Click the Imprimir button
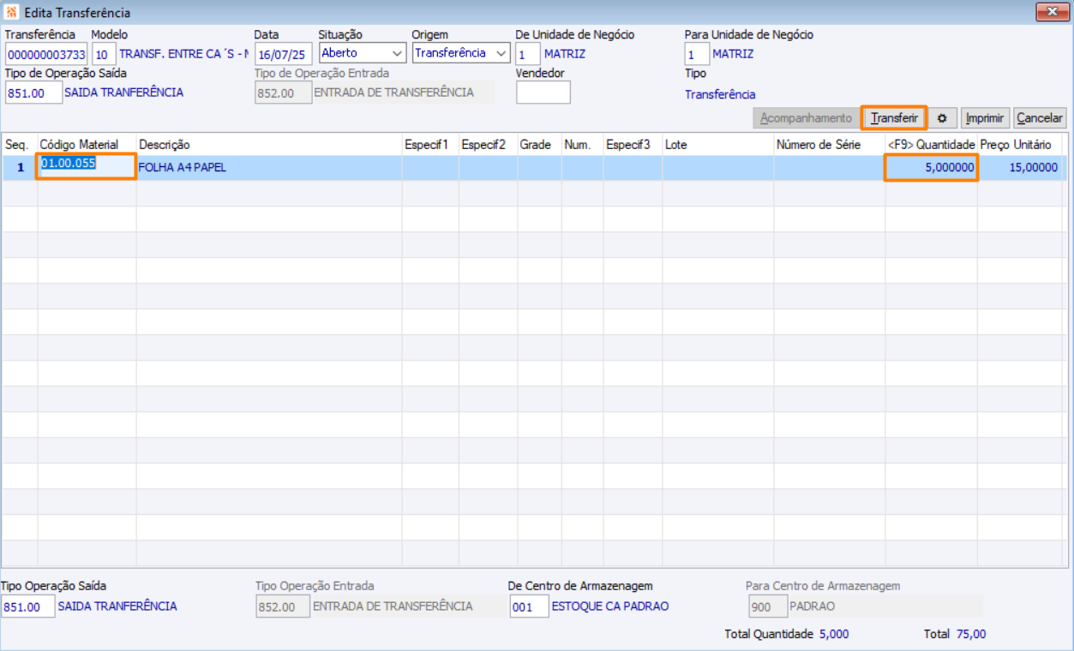Viewport: 1074px width, 651px height. click(984, 118)
